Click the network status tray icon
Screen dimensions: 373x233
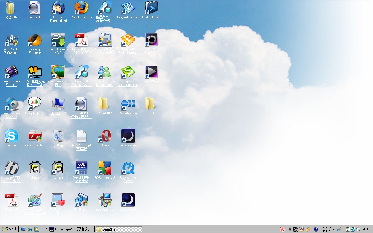pos(353,229)
